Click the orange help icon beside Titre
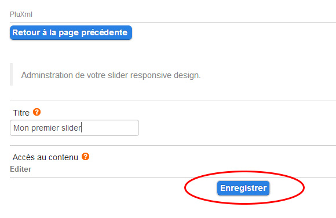 tap(36, 112)
